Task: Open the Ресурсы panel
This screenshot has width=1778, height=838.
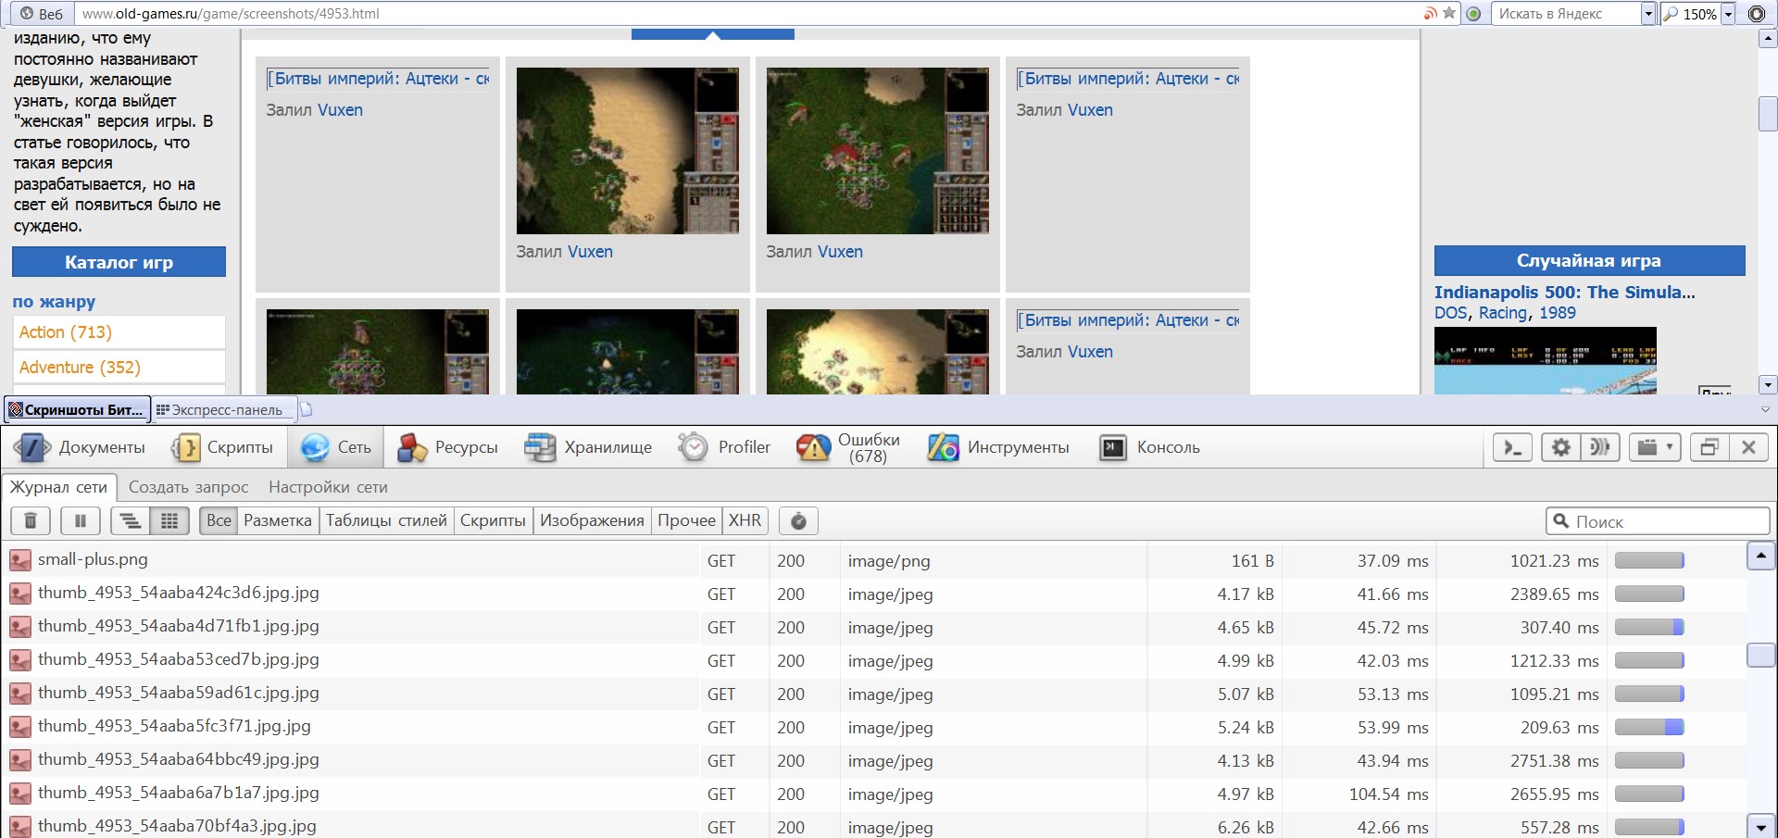Action: 447,447
